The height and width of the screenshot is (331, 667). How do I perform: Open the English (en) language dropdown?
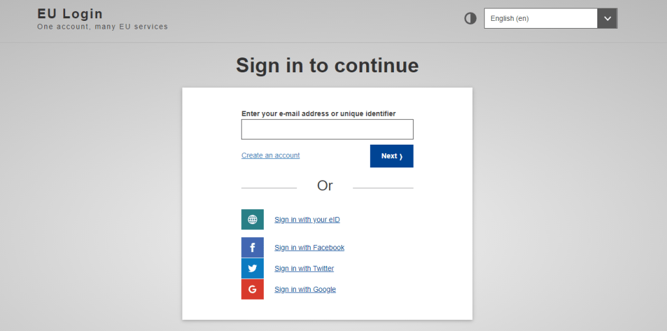pyautogui.click(x=550, y=19)
